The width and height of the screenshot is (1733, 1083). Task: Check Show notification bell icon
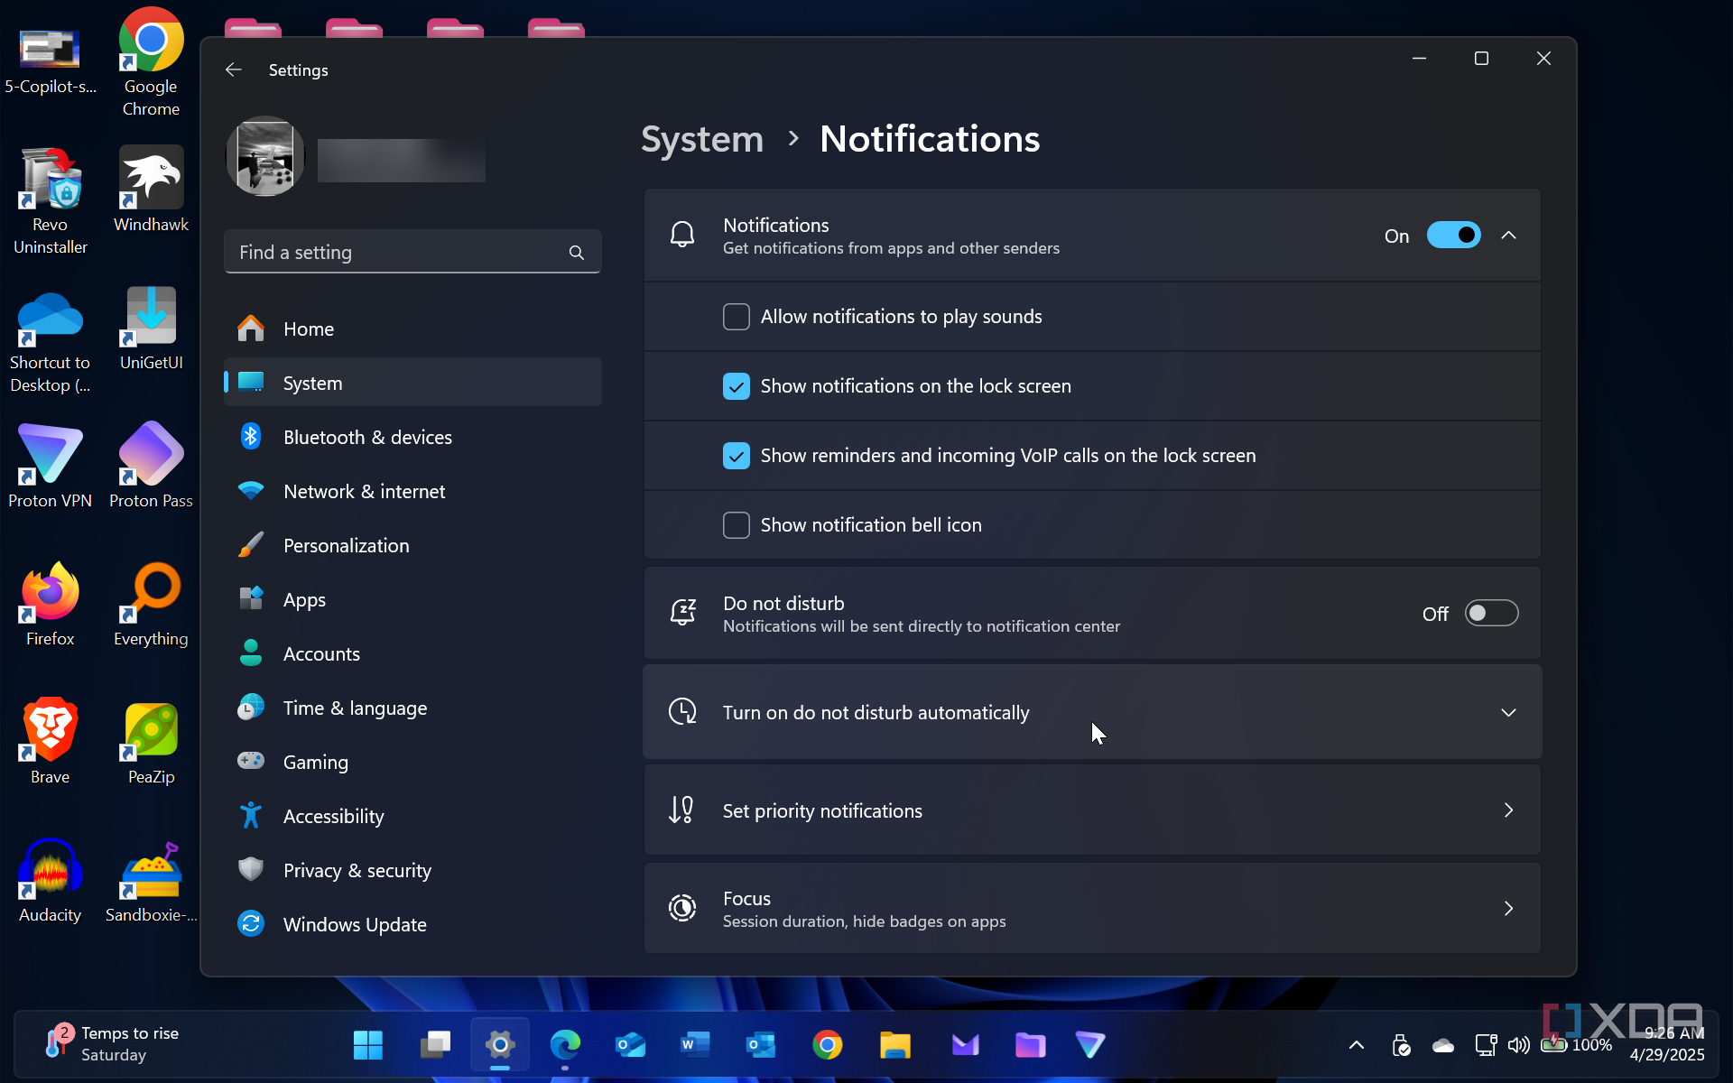pyautogui.click(x=737, y=525)
